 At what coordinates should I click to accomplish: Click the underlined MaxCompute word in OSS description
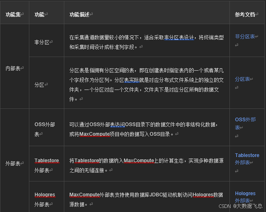click(95, 134)
